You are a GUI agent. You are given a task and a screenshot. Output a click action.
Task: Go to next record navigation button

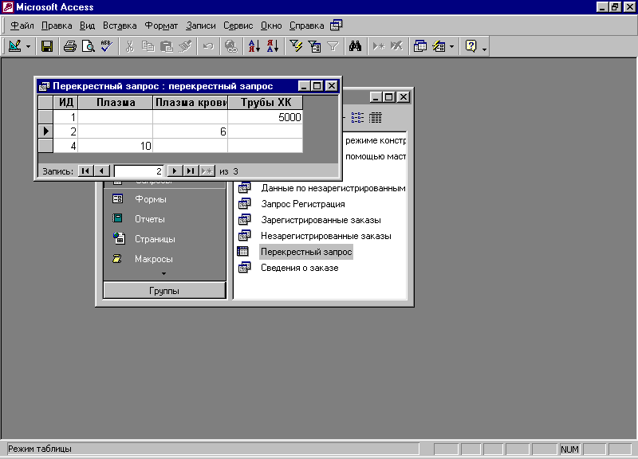coord(175,171)
